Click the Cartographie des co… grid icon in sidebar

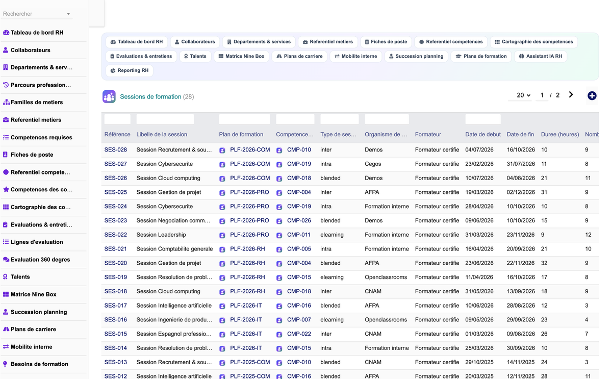(6, 207)
